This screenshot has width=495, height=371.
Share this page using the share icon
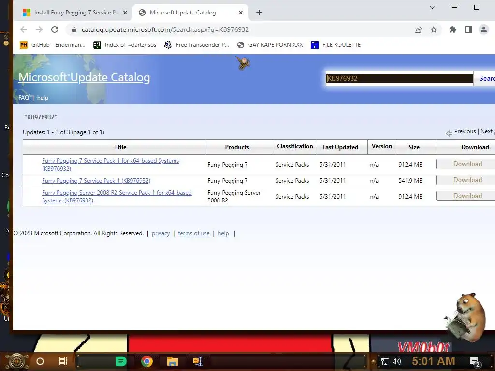point(418,29)
